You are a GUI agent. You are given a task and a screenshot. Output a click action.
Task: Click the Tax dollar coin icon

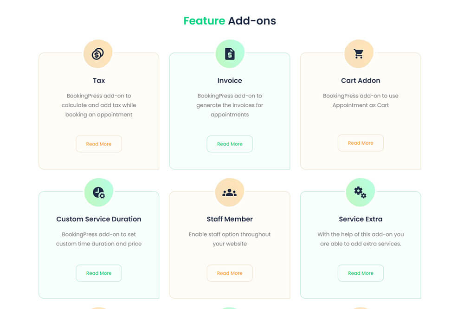click(98, 53)
